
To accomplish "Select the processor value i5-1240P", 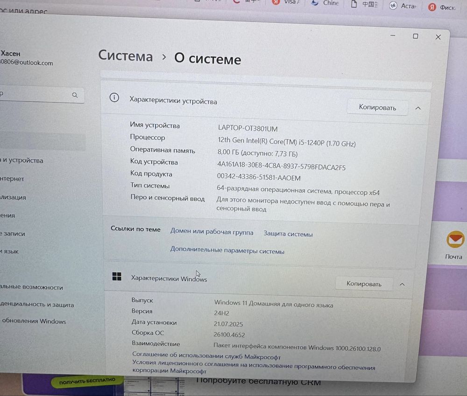I will coord(287,142).
